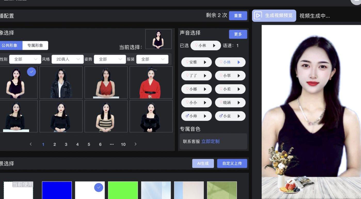Play the 了了 voice preview
This screenshot has height=199, width=361.
tap(205, 76)
